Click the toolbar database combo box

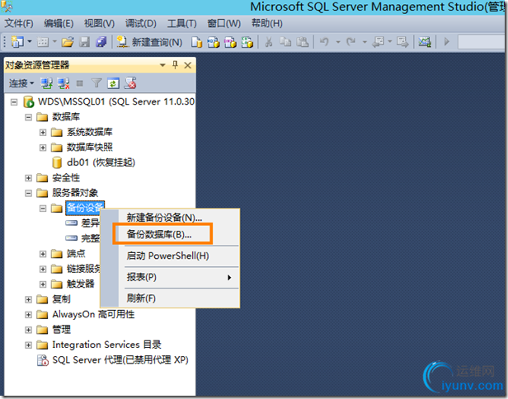tap(482, 42)
